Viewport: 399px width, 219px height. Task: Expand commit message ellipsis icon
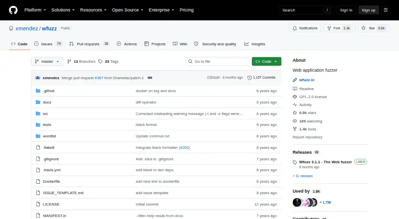click(150, 78)
